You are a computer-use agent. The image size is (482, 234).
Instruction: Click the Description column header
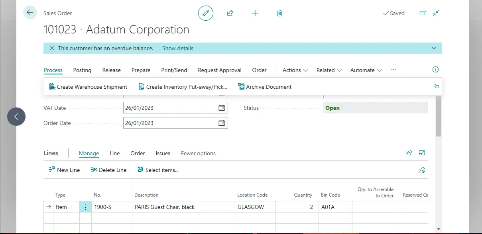point(146,195)
